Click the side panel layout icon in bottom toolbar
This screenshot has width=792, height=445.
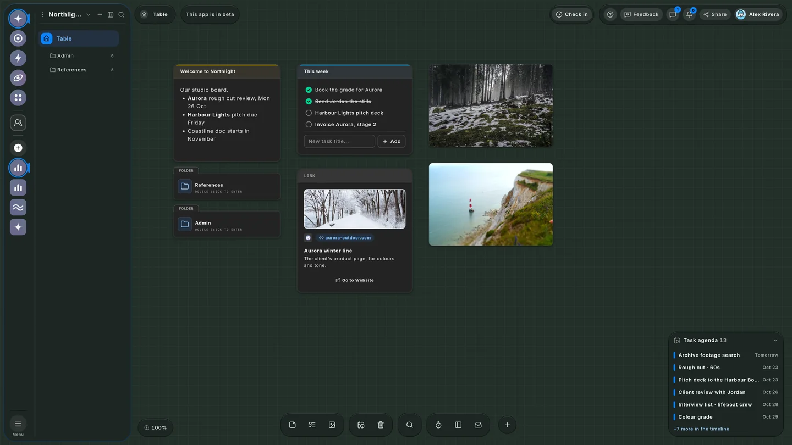click(x=458, y=425)
